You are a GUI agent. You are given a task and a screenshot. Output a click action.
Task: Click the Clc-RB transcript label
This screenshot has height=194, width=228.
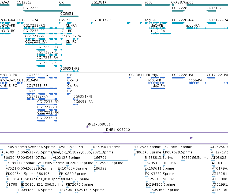(x=64, y=20)
